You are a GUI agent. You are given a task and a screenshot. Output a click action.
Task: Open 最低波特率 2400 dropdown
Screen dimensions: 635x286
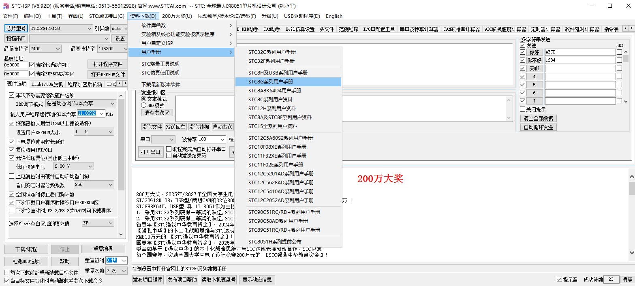point(45,49)
